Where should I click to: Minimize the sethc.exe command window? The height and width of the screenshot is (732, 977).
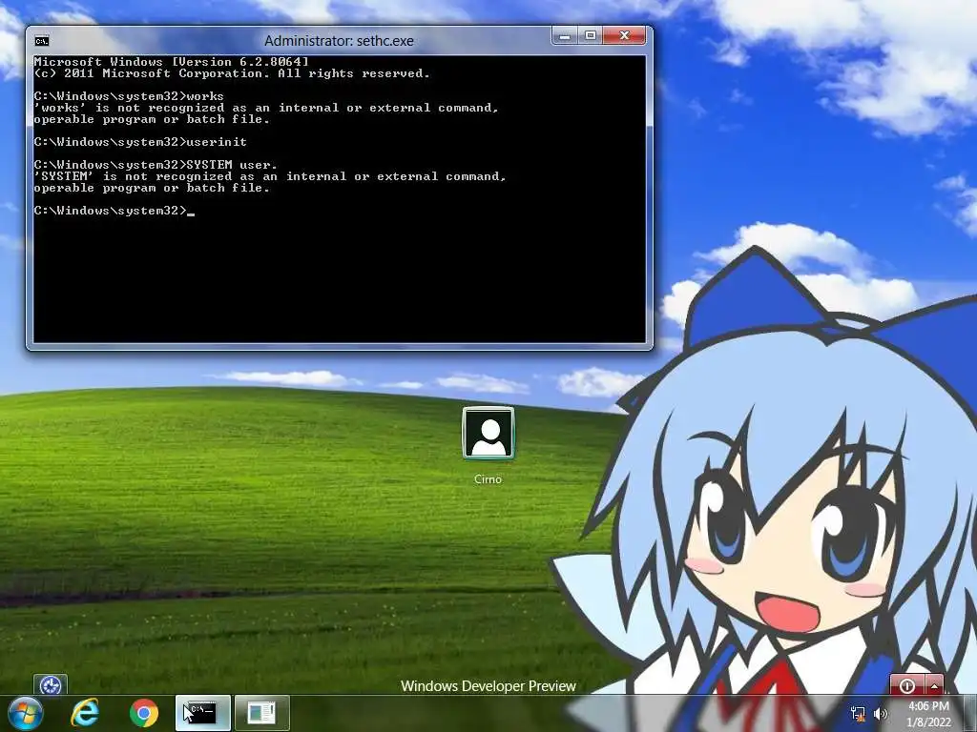click(x=565, y=36)
